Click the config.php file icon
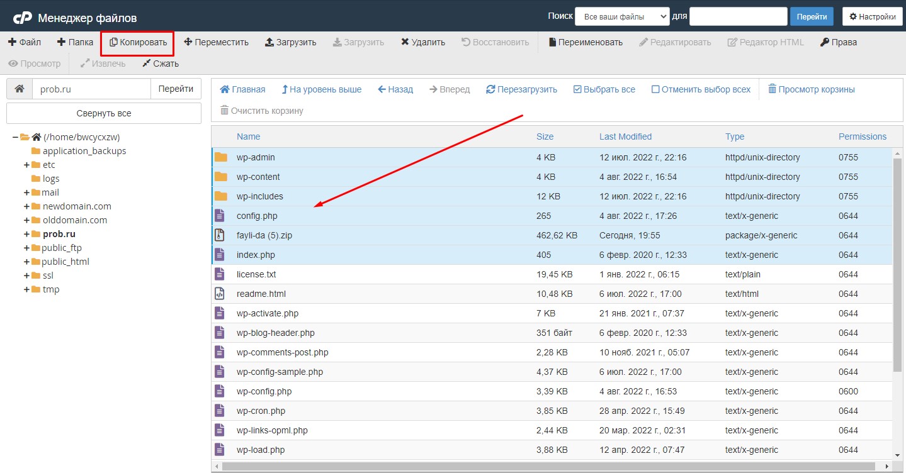Viewport: 906px width, 473px height. (220, 216)
